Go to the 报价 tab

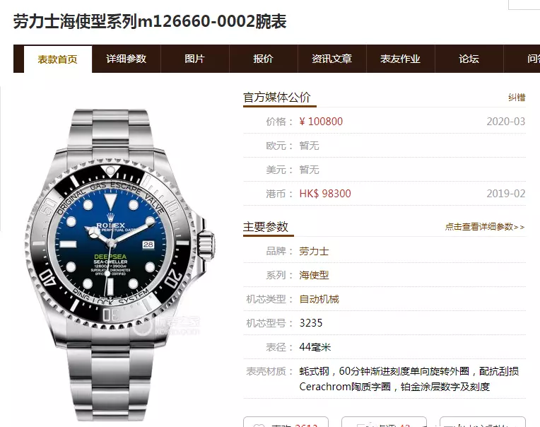point(263,59)
